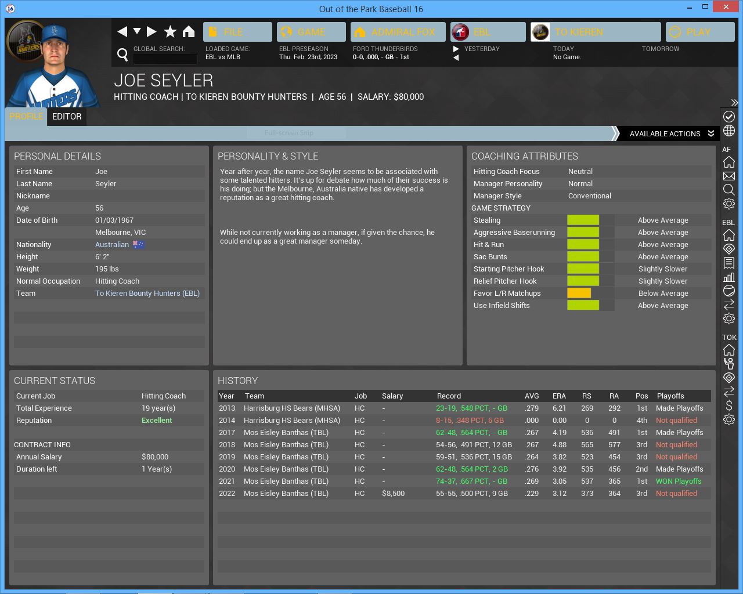743x594 pixels.
Task: Click the star bookmark icon
Action: (170, 32)
